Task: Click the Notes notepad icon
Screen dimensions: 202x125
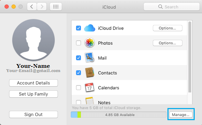Action: [90, 101]
